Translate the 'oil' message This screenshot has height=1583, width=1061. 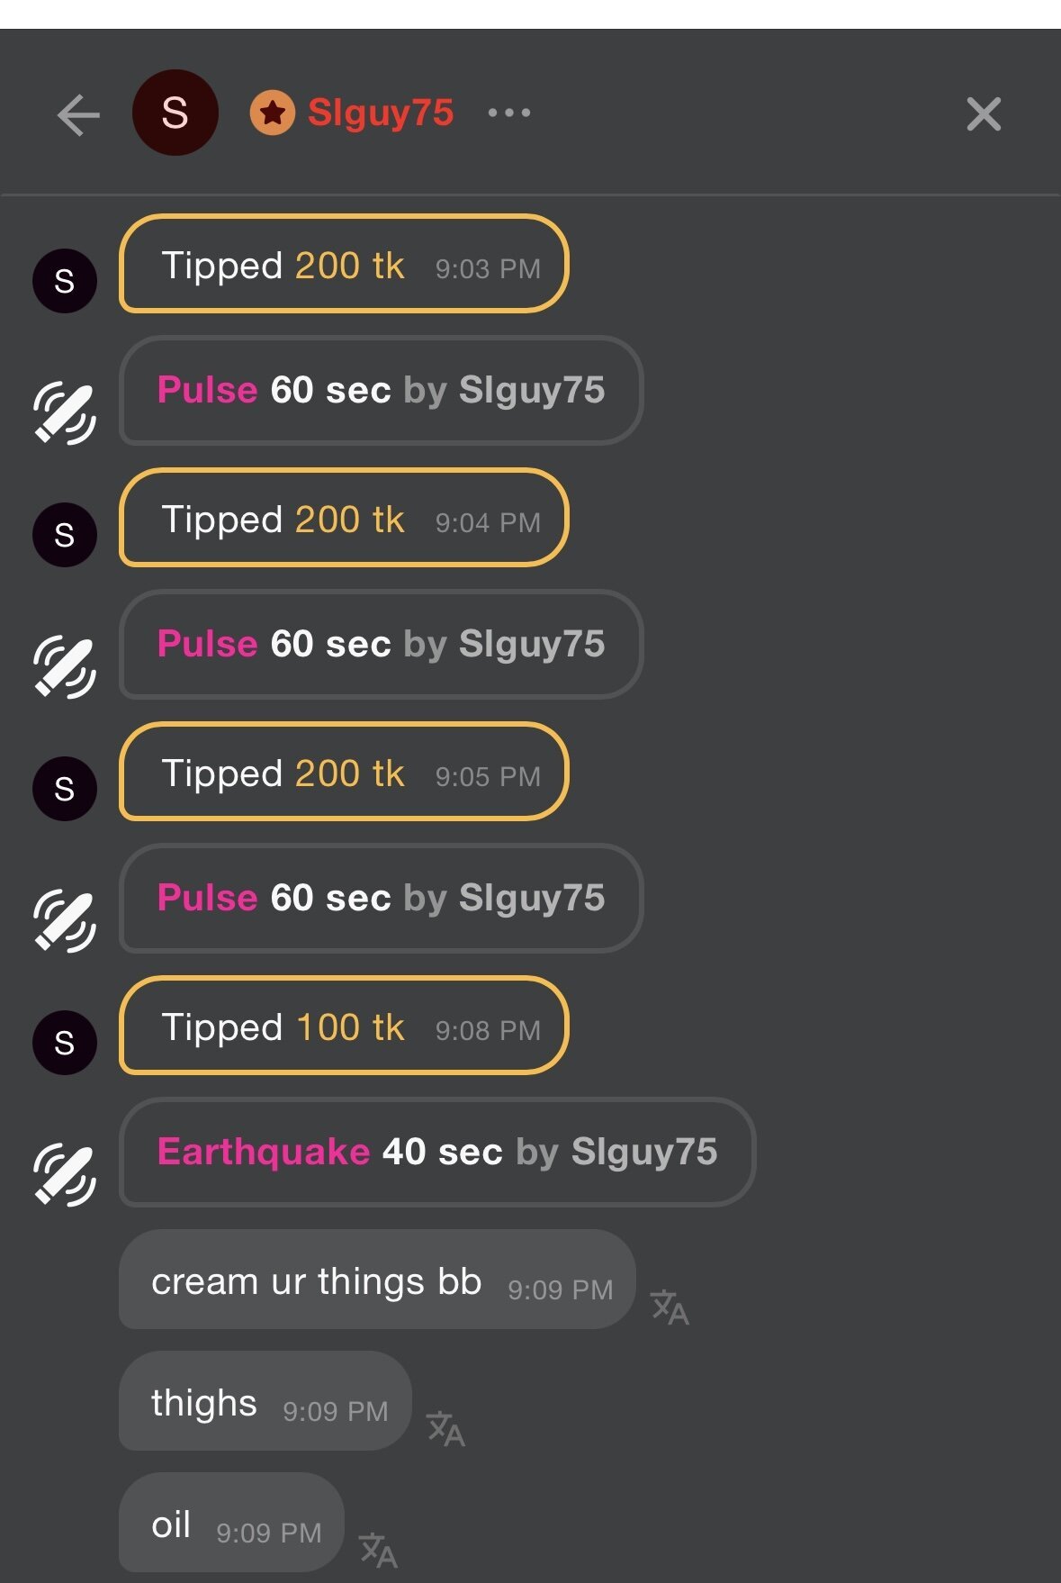coord(378,1550)
